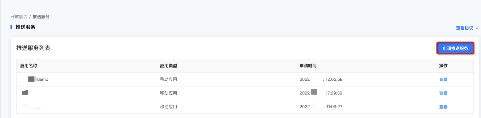
Task: Go to 开放能力 in the breadcrumb
Action: pyautogui.click(x=19, y=17)
